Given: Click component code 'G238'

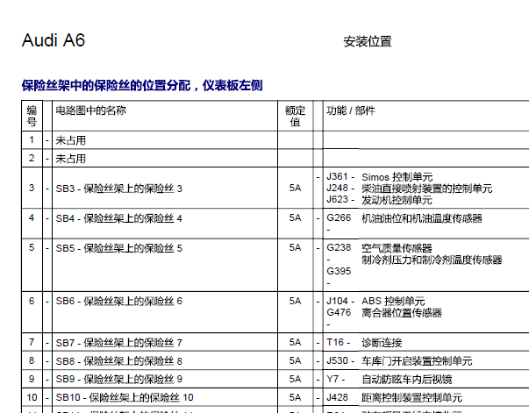Looking at the screenshot, I should 339,248.
